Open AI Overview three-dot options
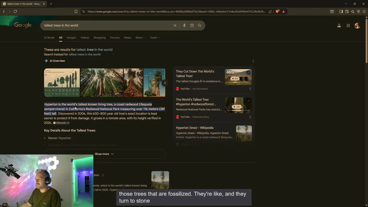368x207 pixels. [x=253, y=61]
